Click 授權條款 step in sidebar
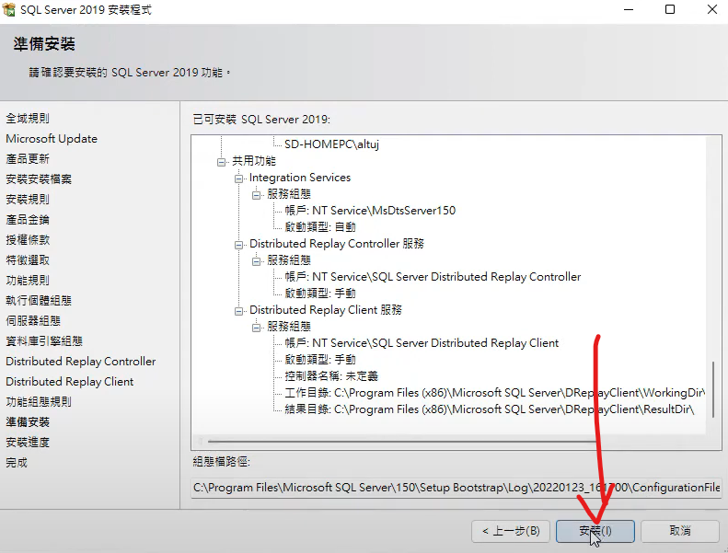The height and width of the screenshot is (553, 728). pos(28,240)
